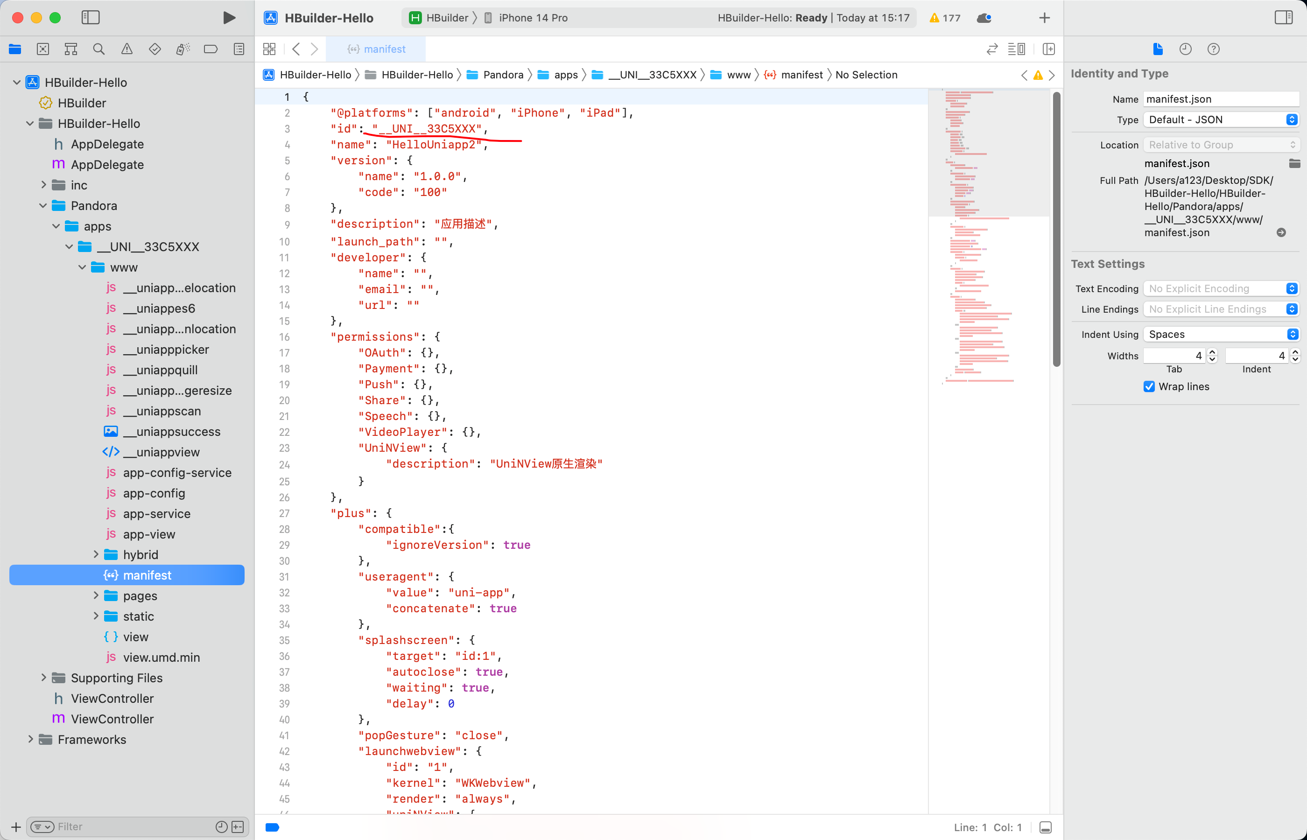Click the Name field manifest.json
Screen dimensions: 1307x840
pos(1221,99)
